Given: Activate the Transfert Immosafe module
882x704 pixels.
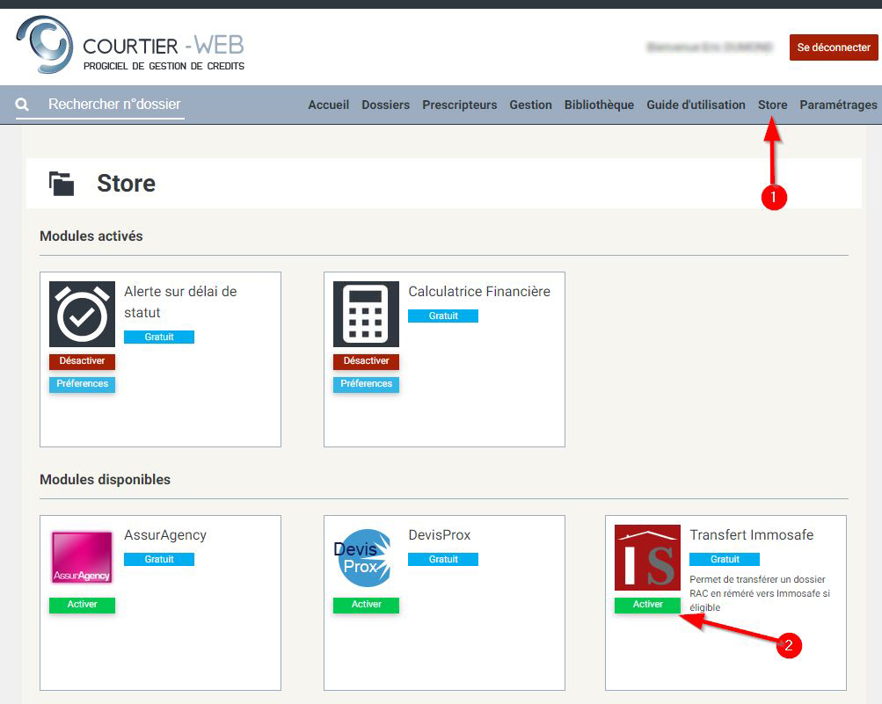Looking at the screenshot, I should (647, 605).
